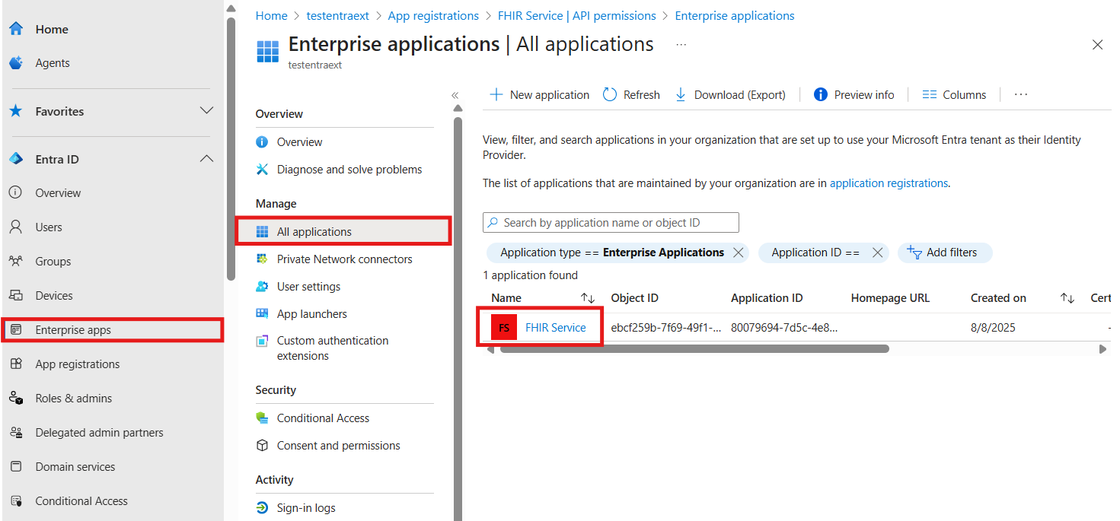Open the Columns chooser
1120x521 pixels.
[953, 94]
